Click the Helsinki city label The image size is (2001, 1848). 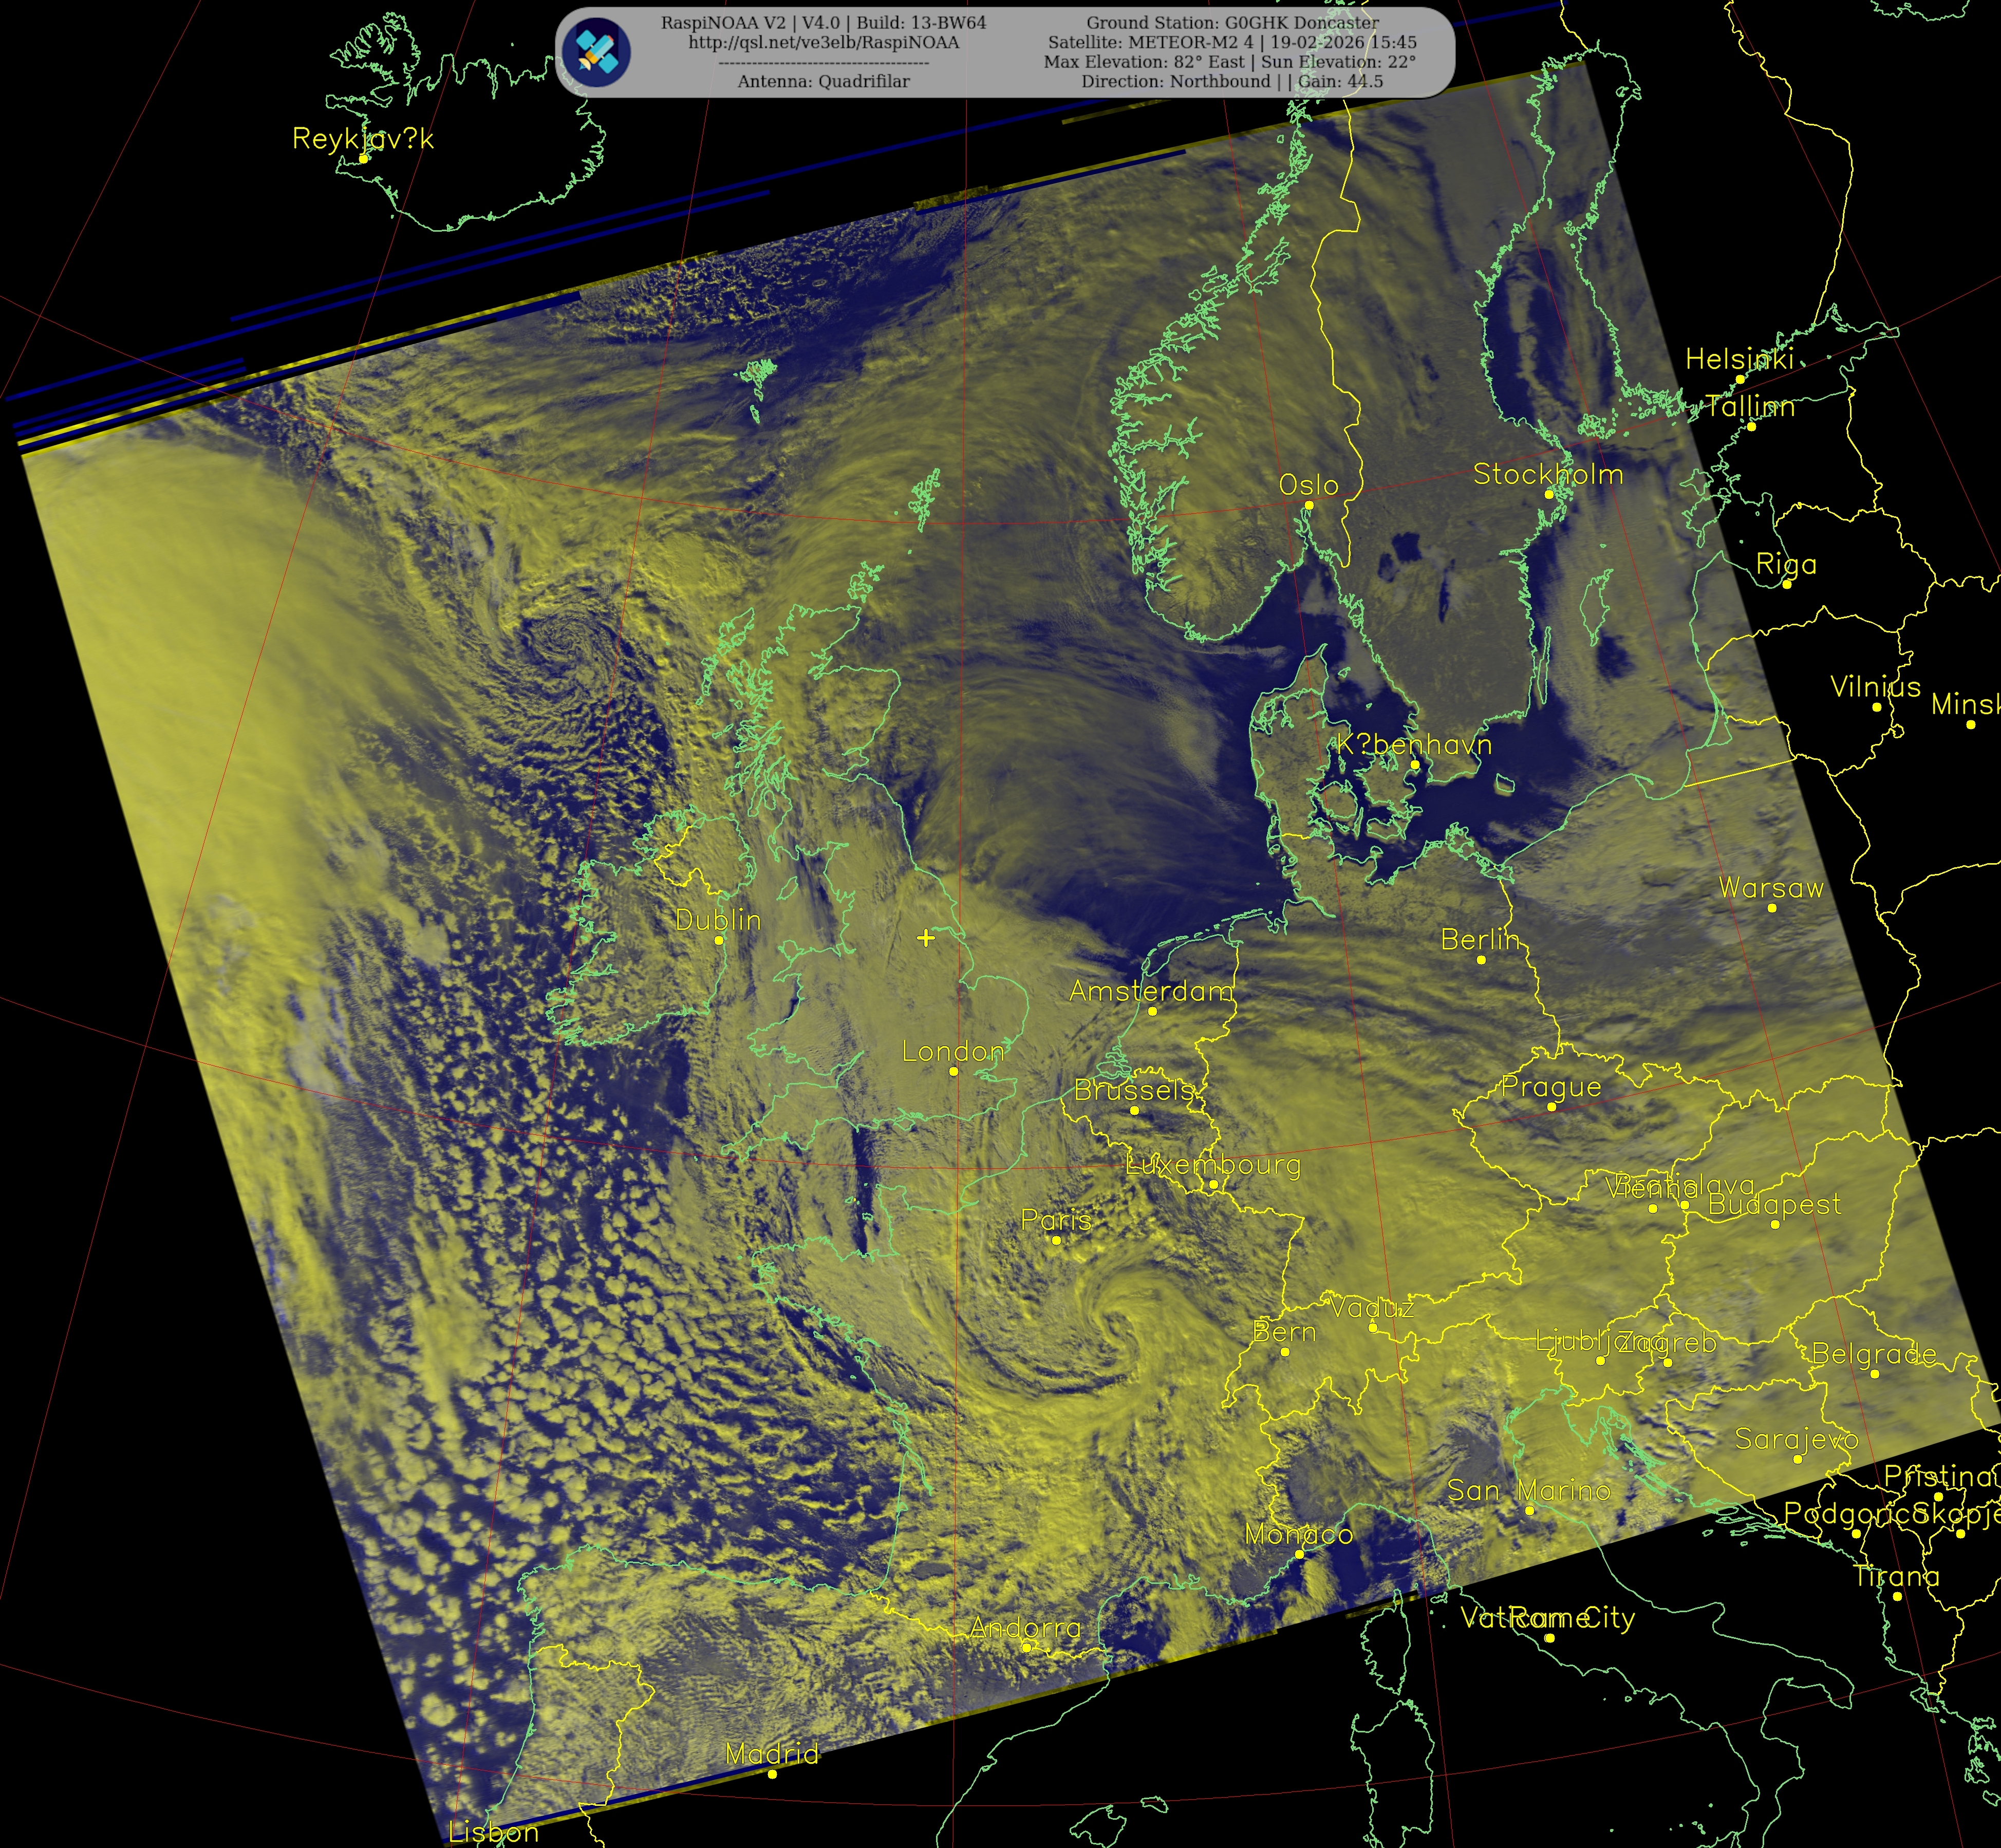1739,359
